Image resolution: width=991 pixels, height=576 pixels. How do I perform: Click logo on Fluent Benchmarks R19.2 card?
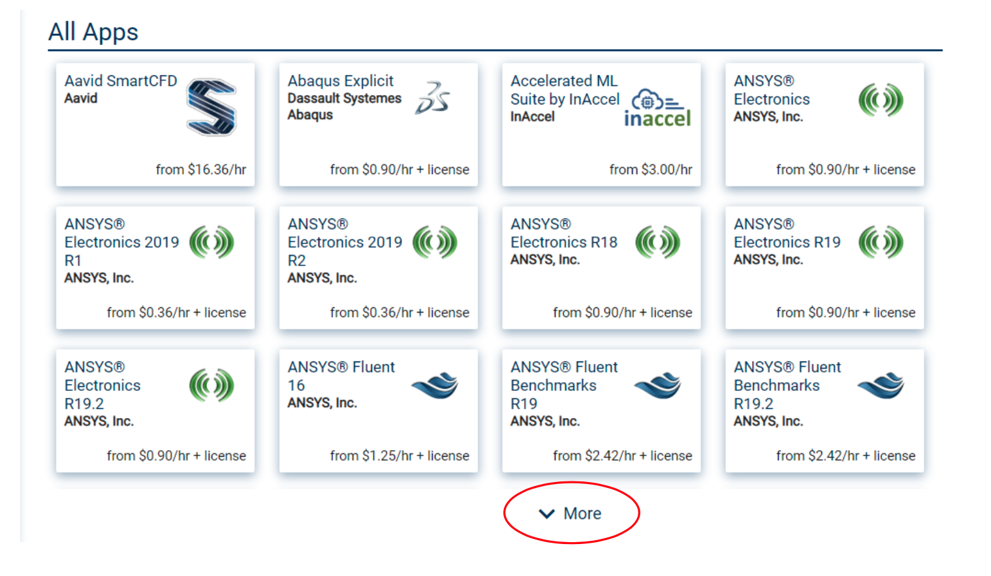[881, 385]
